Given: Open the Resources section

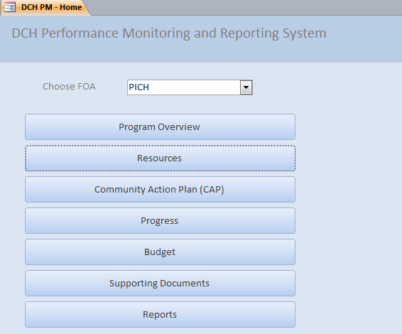Looking at the screenshot, I should (x=160, y=158).
